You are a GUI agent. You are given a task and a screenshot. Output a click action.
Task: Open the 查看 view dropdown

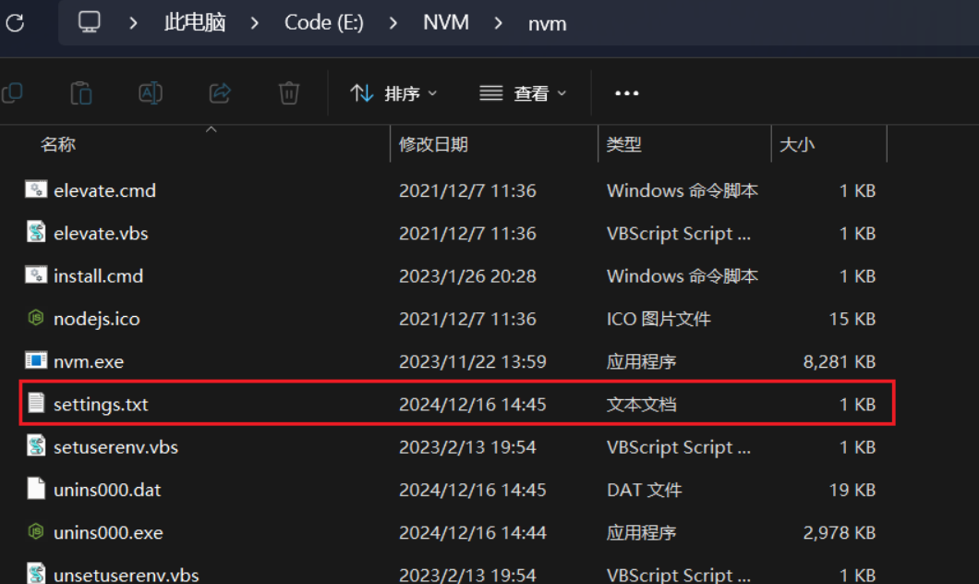click(x=523, y=92)
